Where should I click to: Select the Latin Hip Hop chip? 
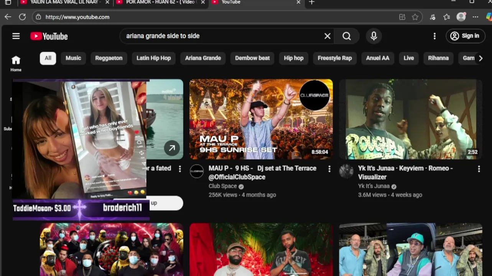point(153,58)
